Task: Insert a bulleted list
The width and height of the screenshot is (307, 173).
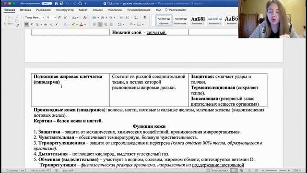Action: [x=94, y=18]
